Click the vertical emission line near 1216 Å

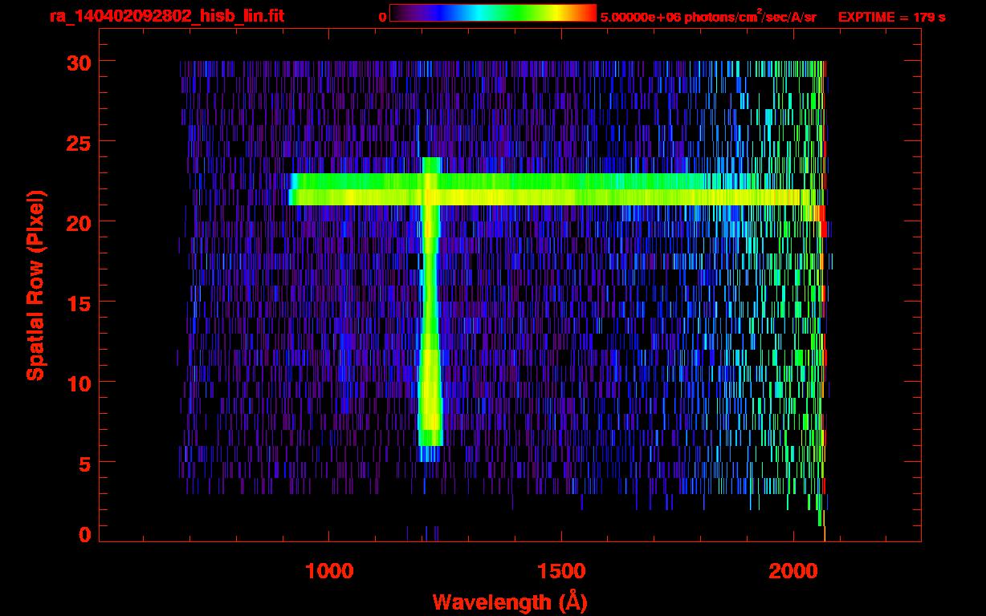click(430, 309)
